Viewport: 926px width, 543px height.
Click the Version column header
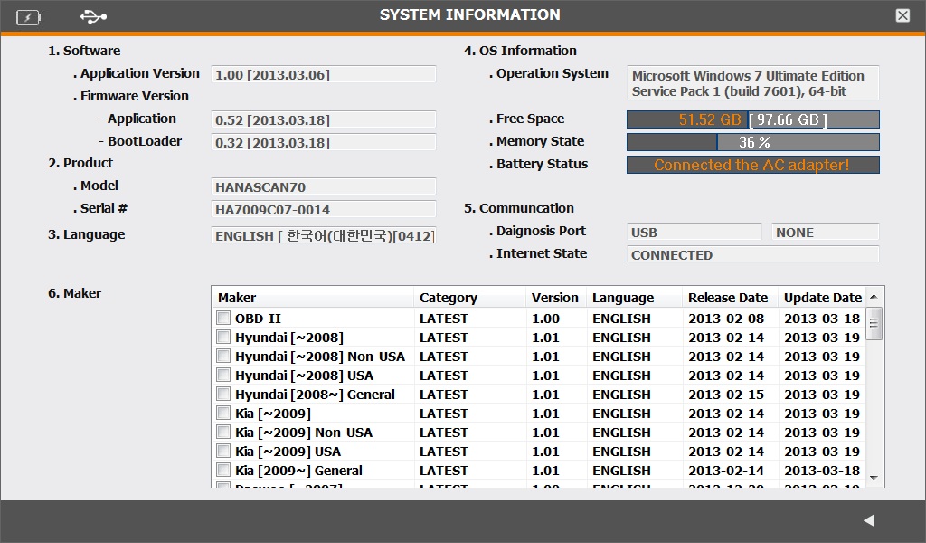point(554,298)
